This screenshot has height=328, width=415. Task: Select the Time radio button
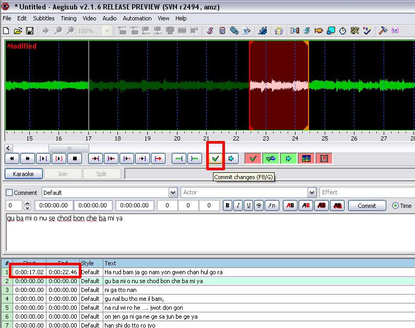[x=395, y=206]
